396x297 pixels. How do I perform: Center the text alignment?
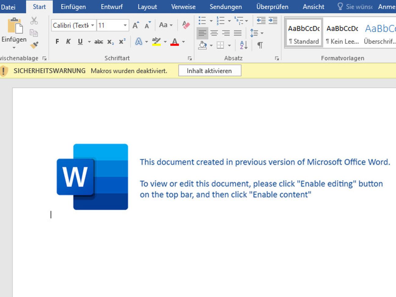[214, 33]
